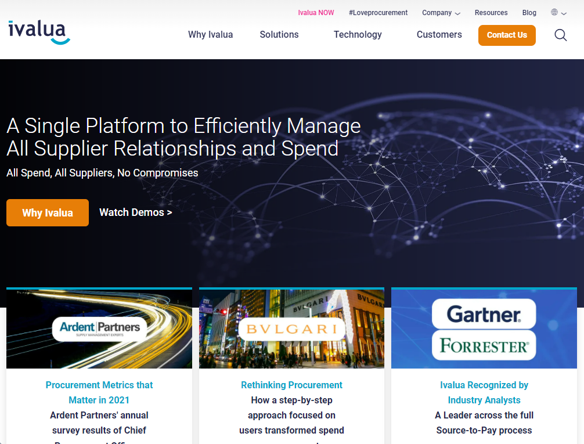Click the Ardent Partners logo
The width and height of the screenshot is (584, 444).
click(x=99, y=329)
